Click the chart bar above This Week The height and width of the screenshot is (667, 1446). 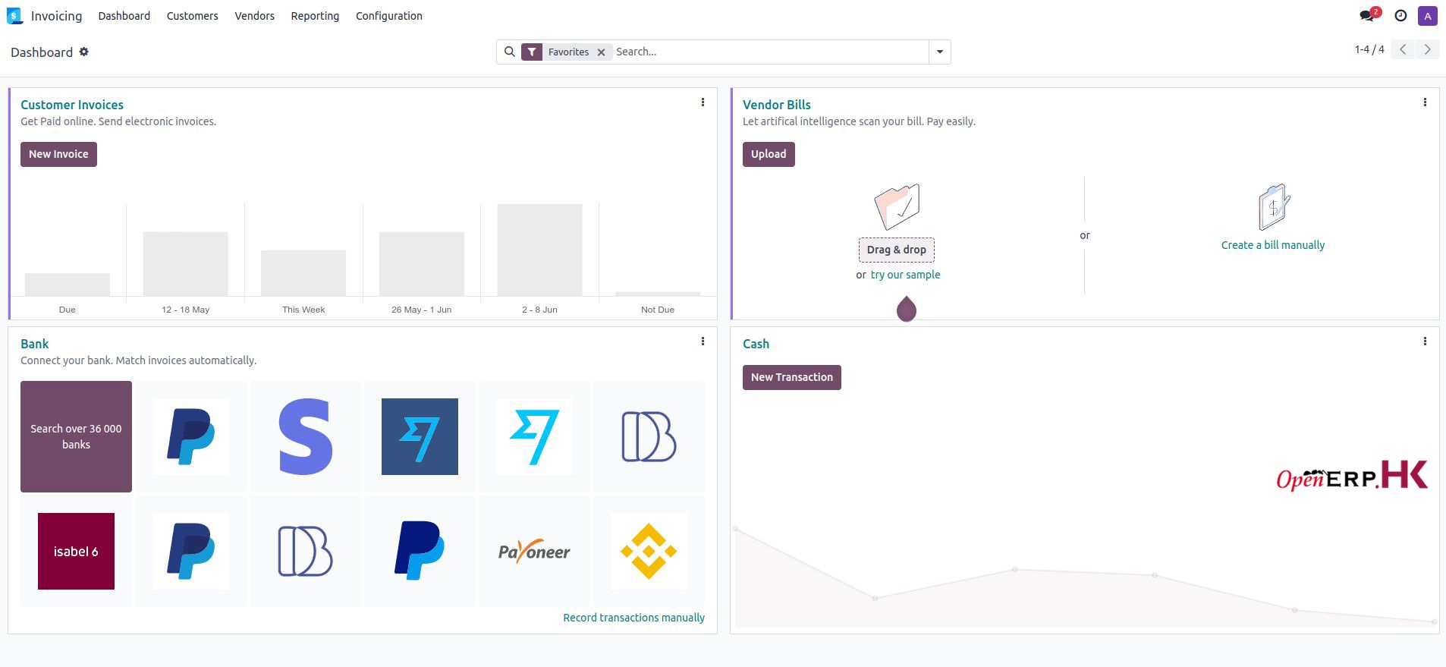[x=303, y=273]
